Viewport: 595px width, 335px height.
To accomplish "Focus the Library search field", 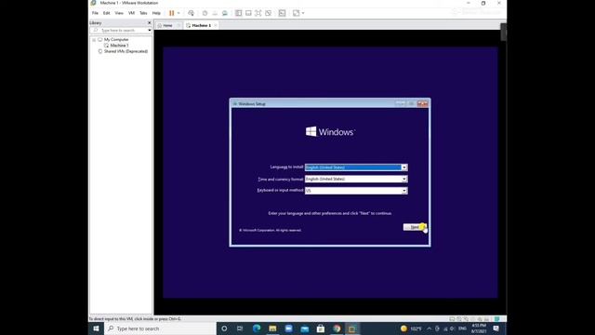I will pyautogui.click(x=120, y=30).
